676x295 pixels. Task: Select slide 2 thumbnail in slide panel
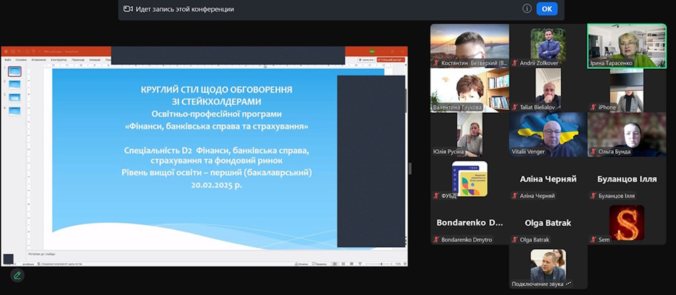click(14, 84)
